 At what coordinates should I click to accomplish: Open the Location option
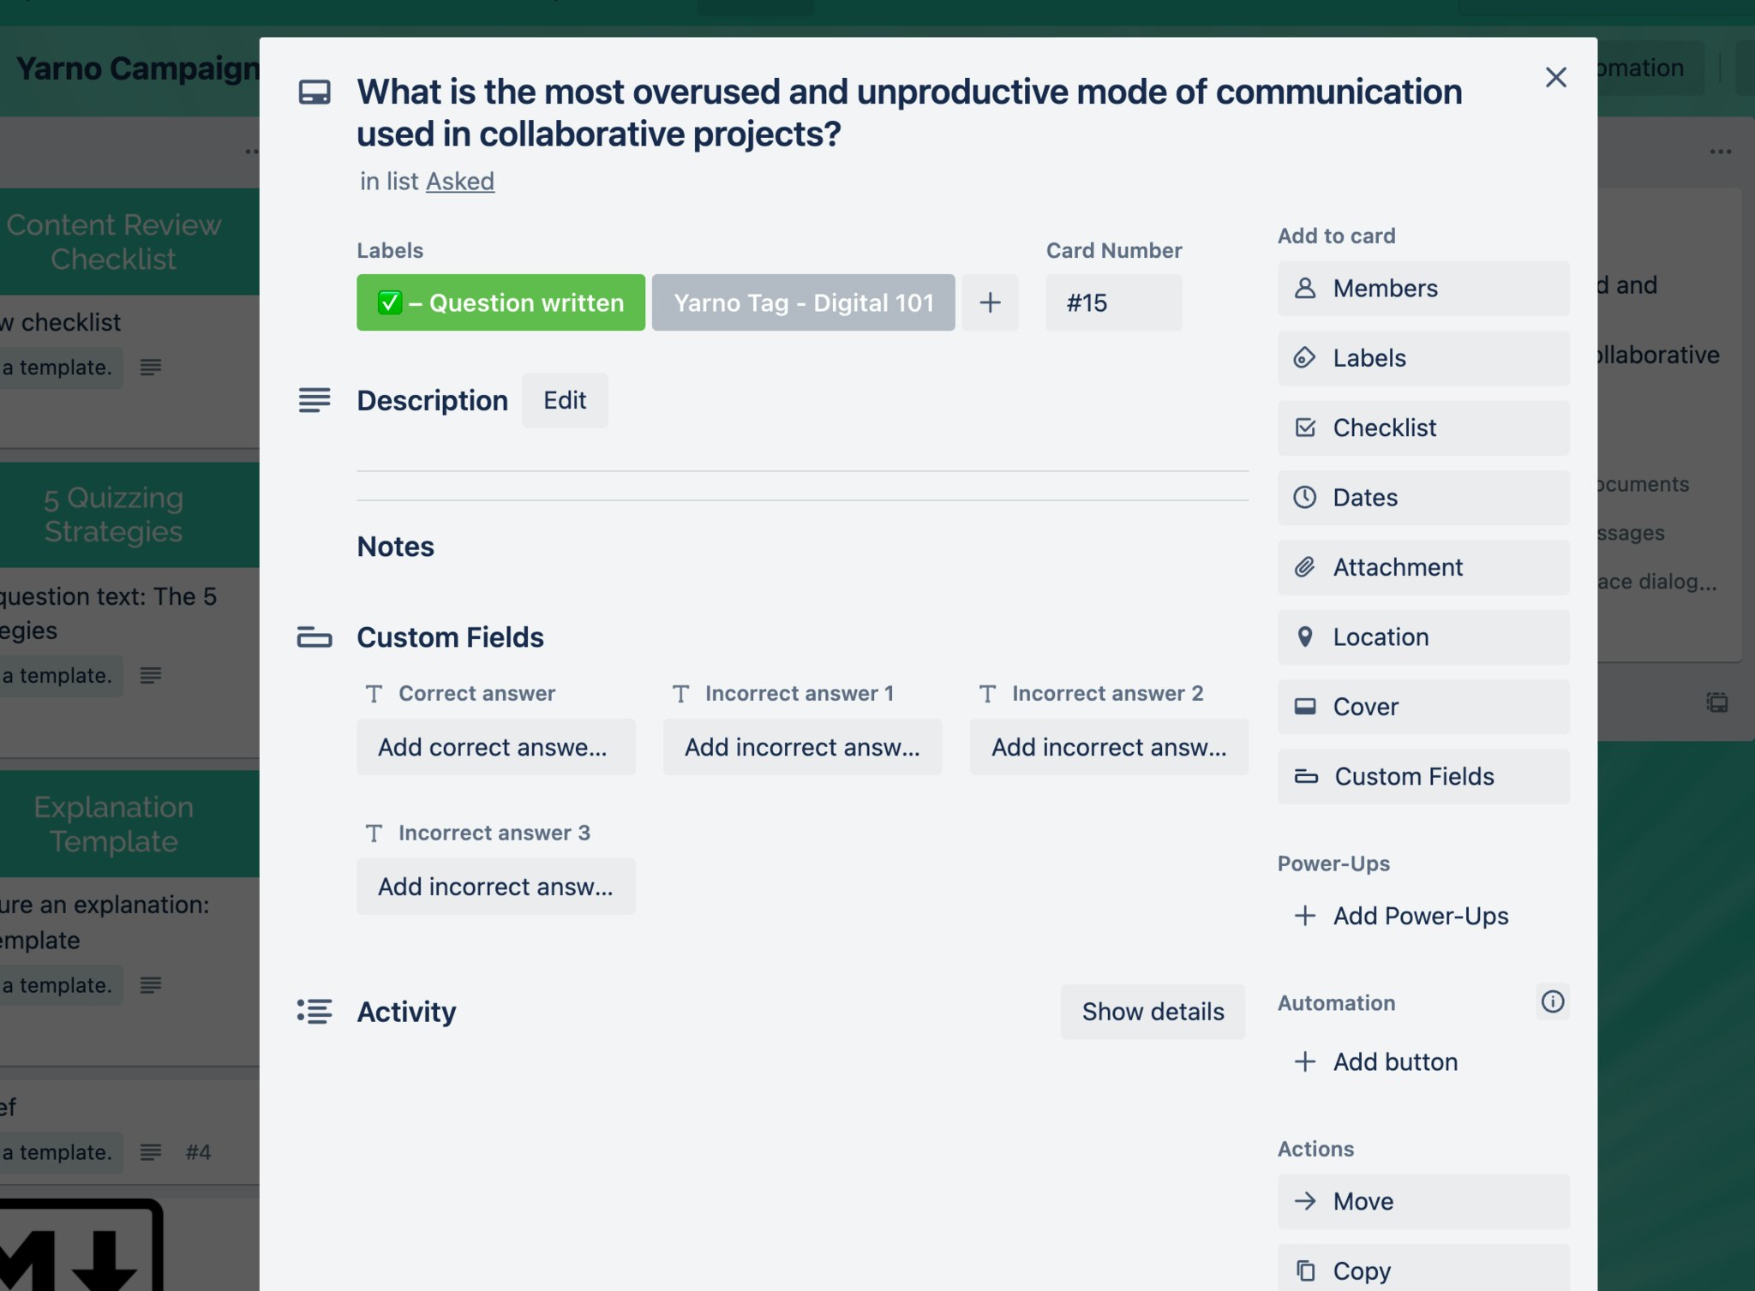1423,637
